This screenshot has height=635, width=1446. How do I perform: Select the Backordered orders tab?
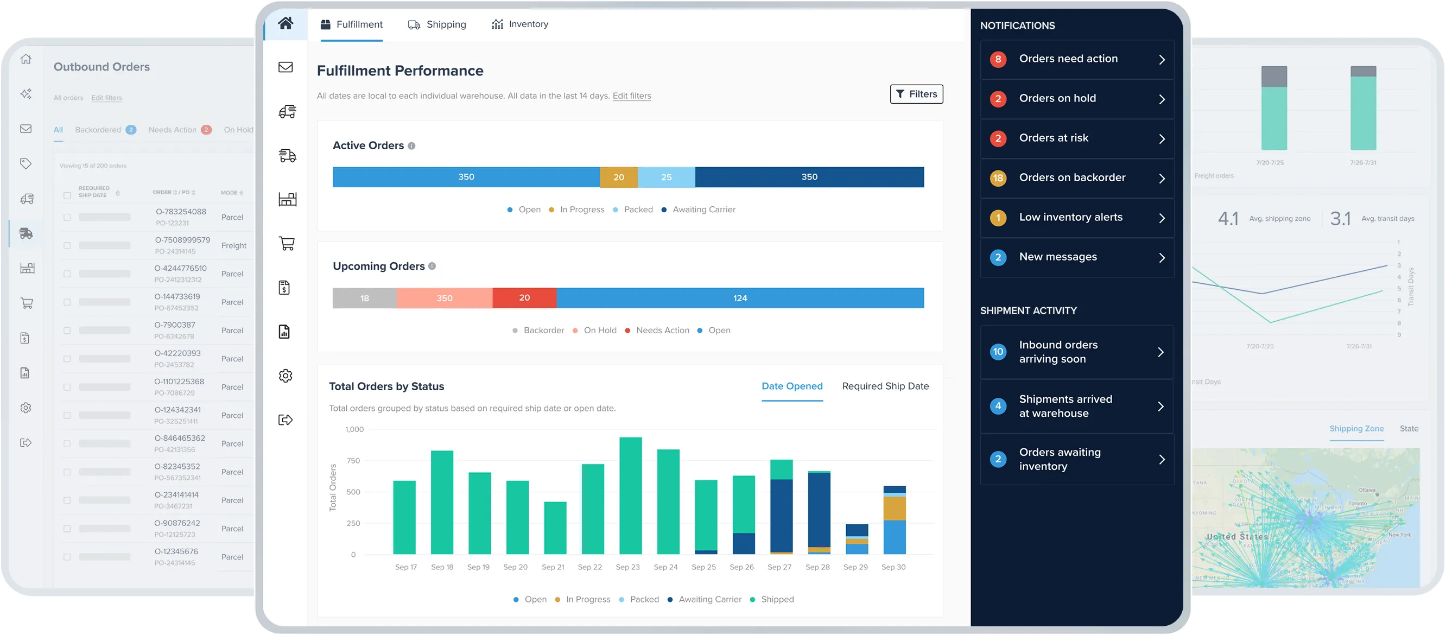99,129
